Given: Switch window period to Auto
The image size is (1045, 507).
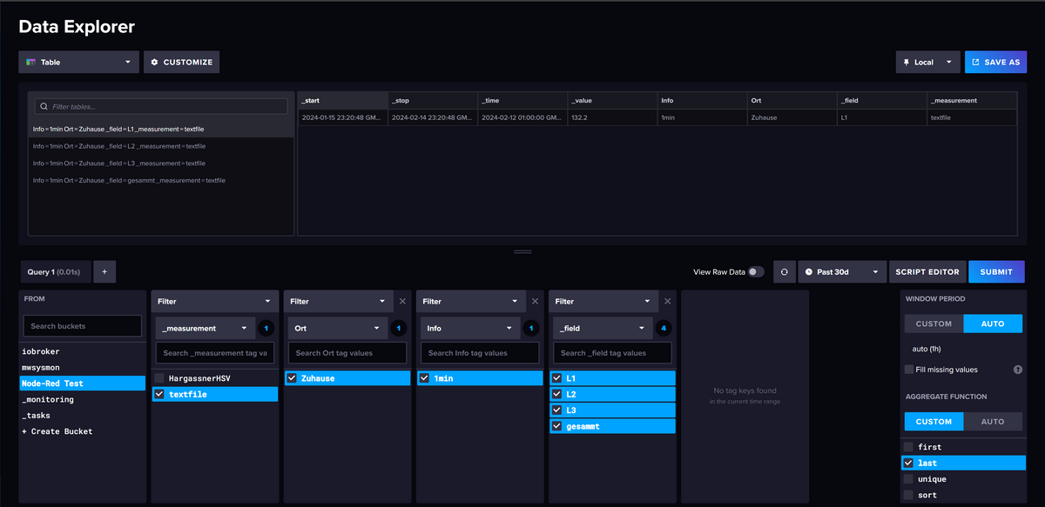Looking at the screenshot, I should point(993,324).
